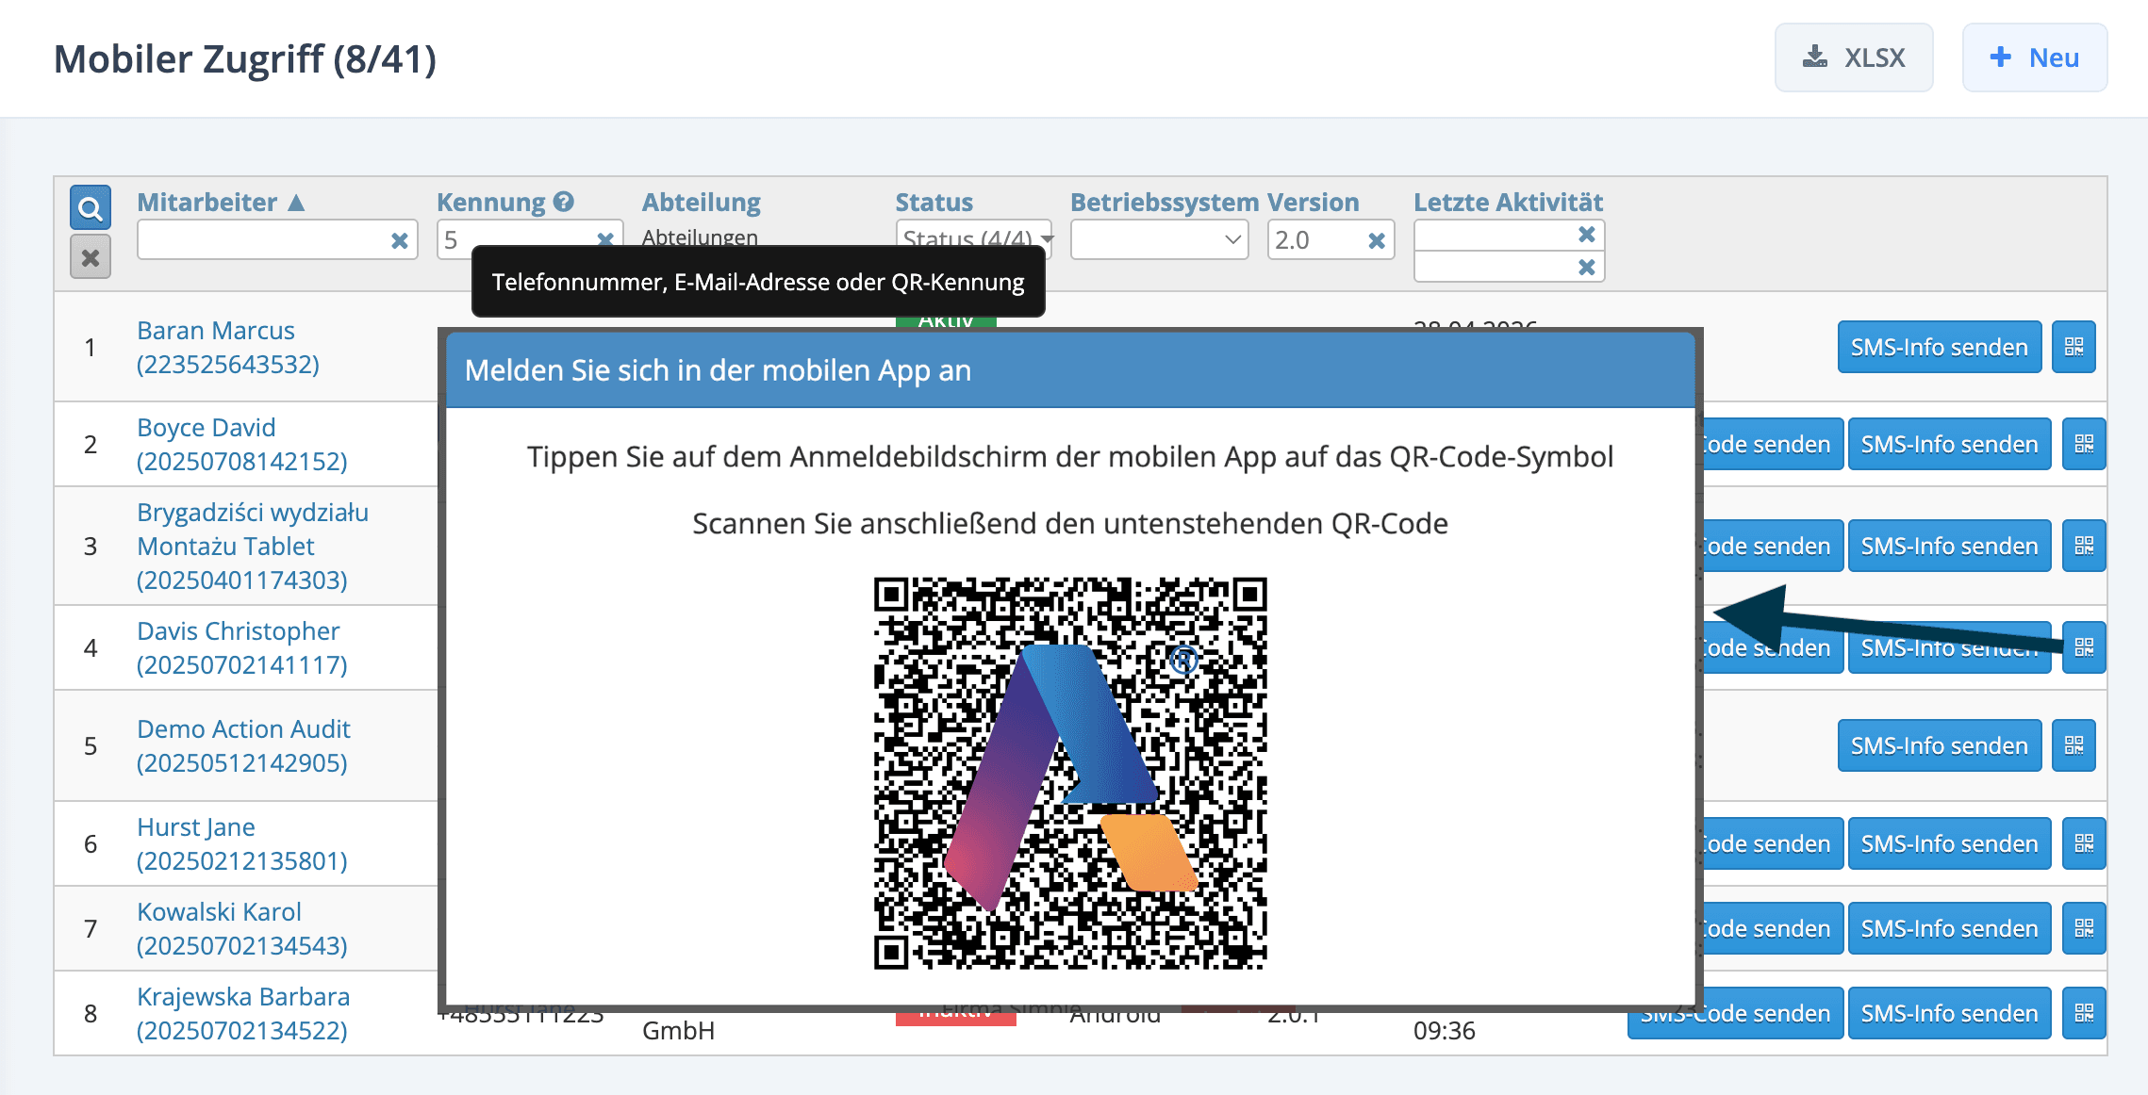Open employee Boyce David link
2148x1095 pixels.
(242, 444)
